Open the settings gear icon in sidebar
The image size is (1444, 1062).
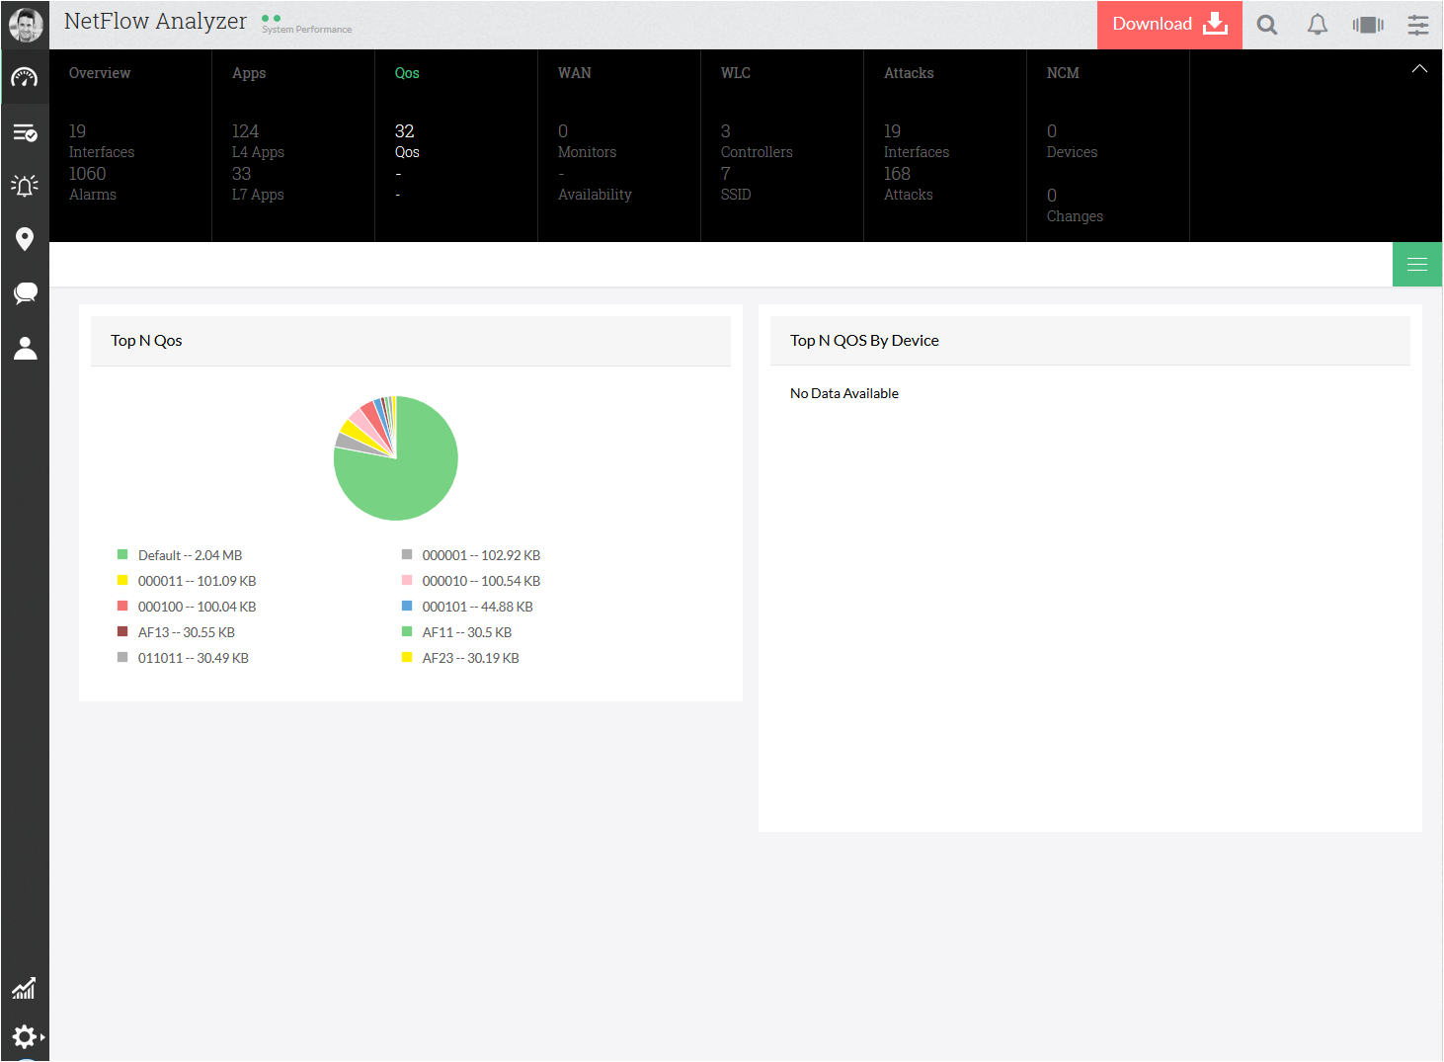pyautogui.click(x=25, y=1036)
